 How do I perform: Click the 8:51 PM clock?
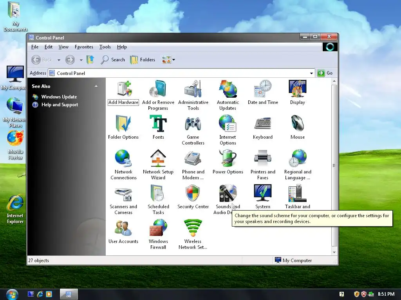[386, 294]
